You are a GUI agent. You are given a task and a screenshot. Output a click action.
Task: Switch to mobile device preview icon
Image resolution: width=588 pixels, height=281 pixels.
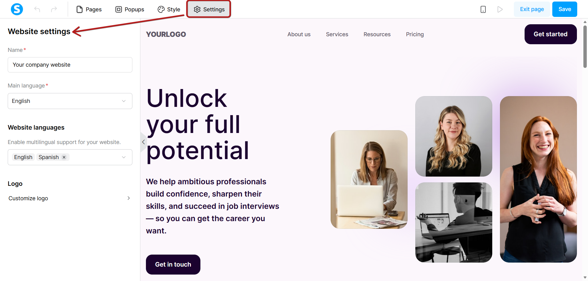(x=483, y=9)
